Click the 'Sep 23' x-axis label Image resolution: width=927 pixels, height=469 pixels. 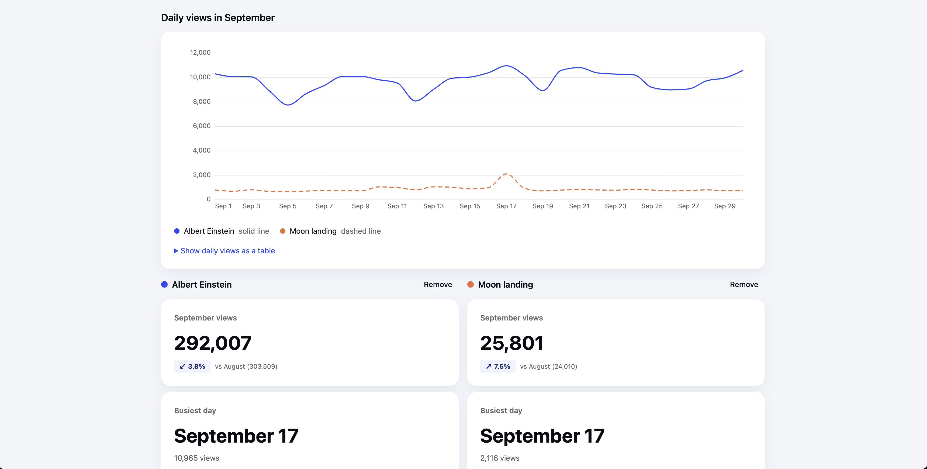pos(615,206)
